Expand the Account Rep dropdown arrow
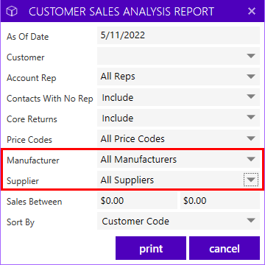 251,77
